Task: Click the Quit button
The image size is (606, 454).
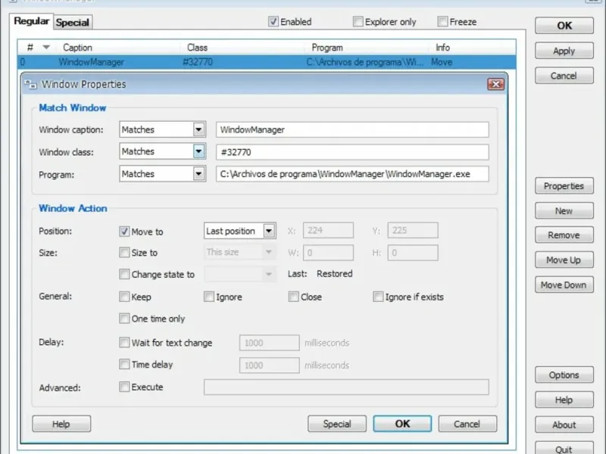Action: [564, 449]
